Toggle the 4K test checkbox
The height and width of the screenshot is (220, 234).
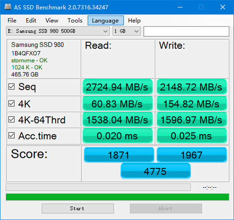pyautogui.click(x=12, y=103)
